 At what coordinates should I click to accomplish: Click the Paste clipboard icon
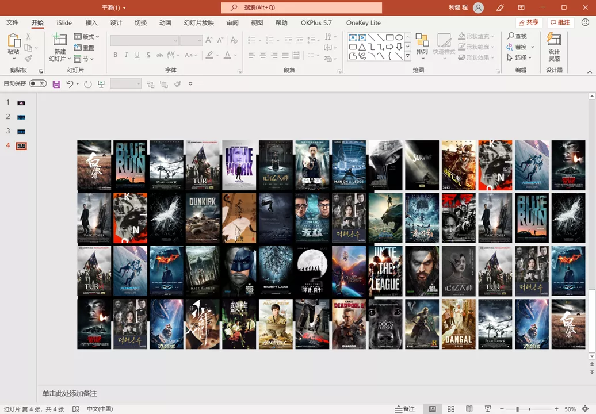(x=14, y=40)
